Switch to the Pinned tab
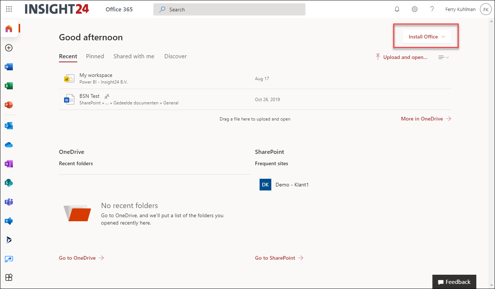Screen dimensions: 495x289 pos(95,56)
